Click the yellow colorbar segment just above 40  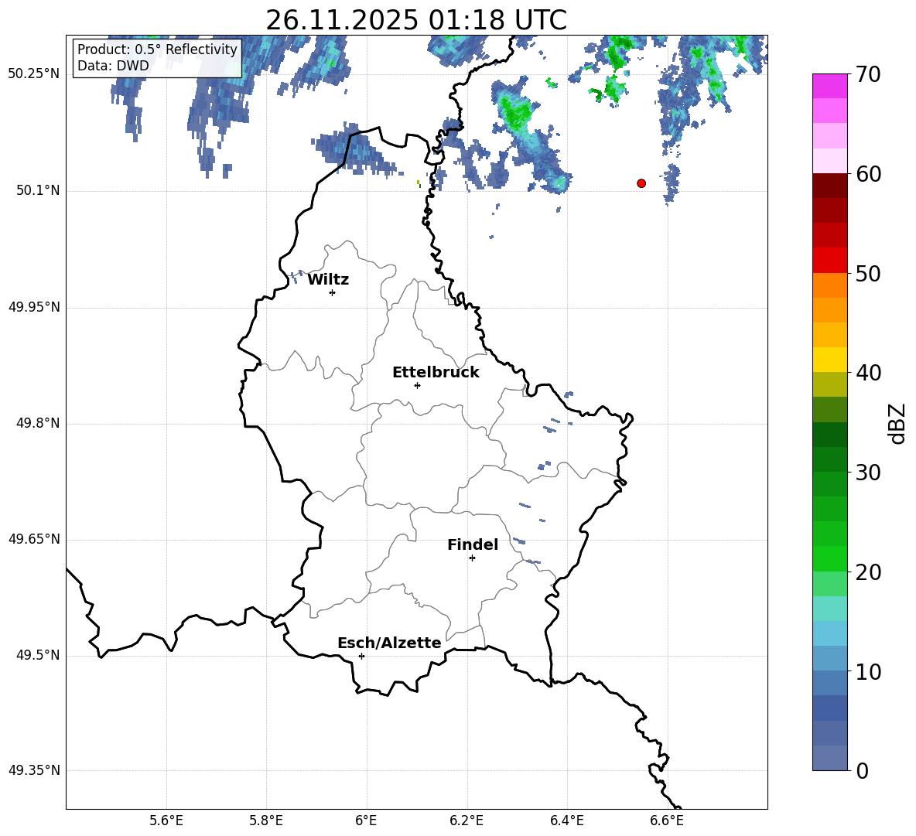tap(830, 360)
